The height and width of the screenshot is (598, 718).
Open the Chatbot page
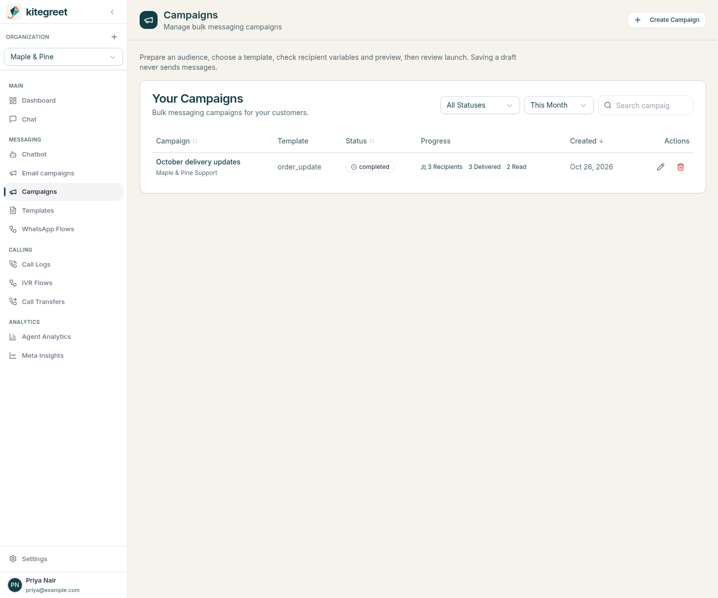click(63, 154)
